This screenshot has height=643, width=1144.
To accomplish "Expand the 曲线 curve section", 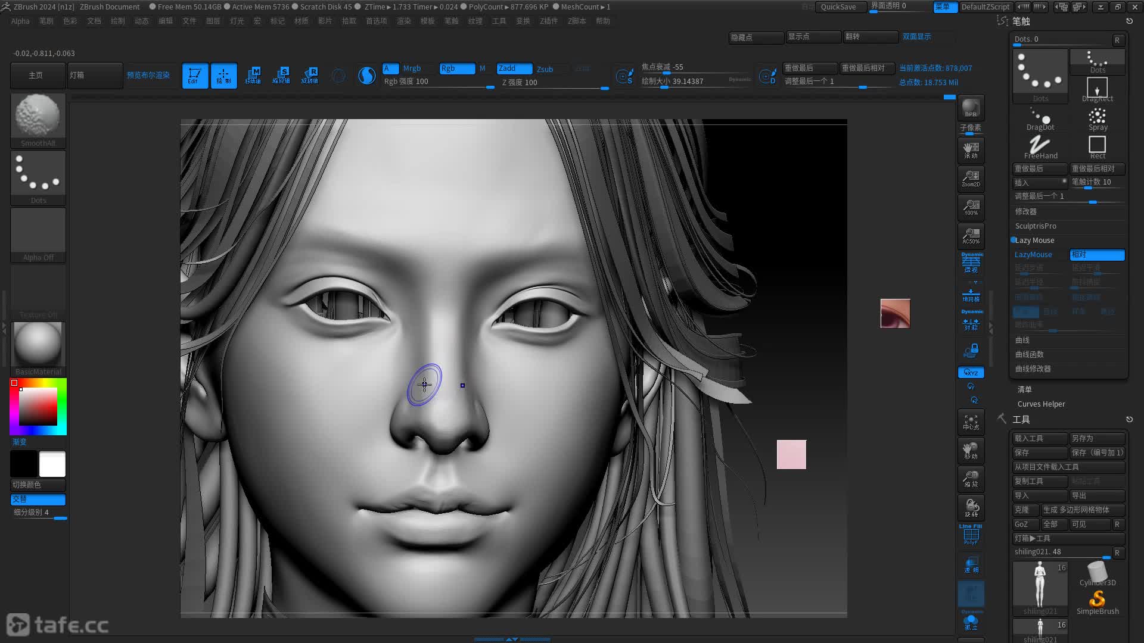I will coord(1022,341).
